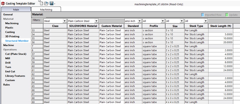Click Stock Length 24.0000 in row 61
240x104 pixels.
(x=220, y=70)
